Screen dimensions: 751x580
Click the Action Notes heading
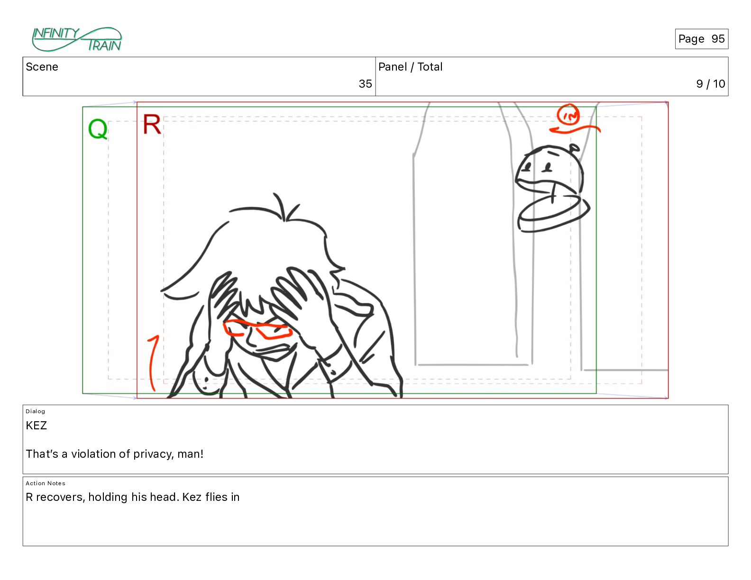click(x=46, y=483)
